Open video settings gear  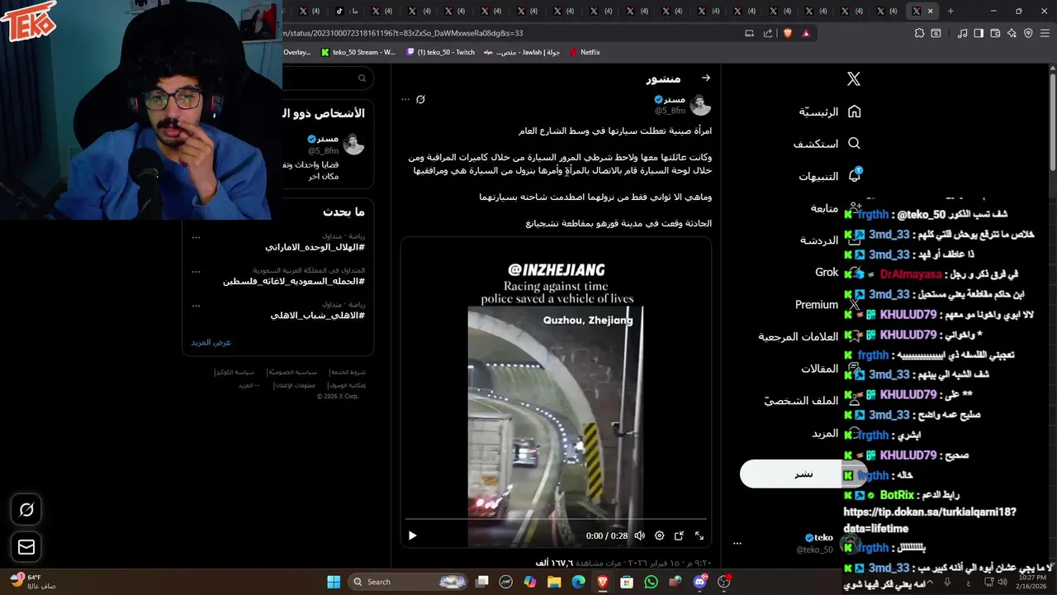click(659, 535)
